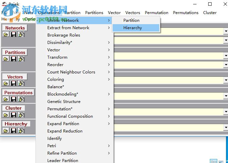The width and height of the screenshot is (228, 163).
Task: Open the Permutations row dropdown arrow
Action: pyautogui.click(x=226, y=96)
